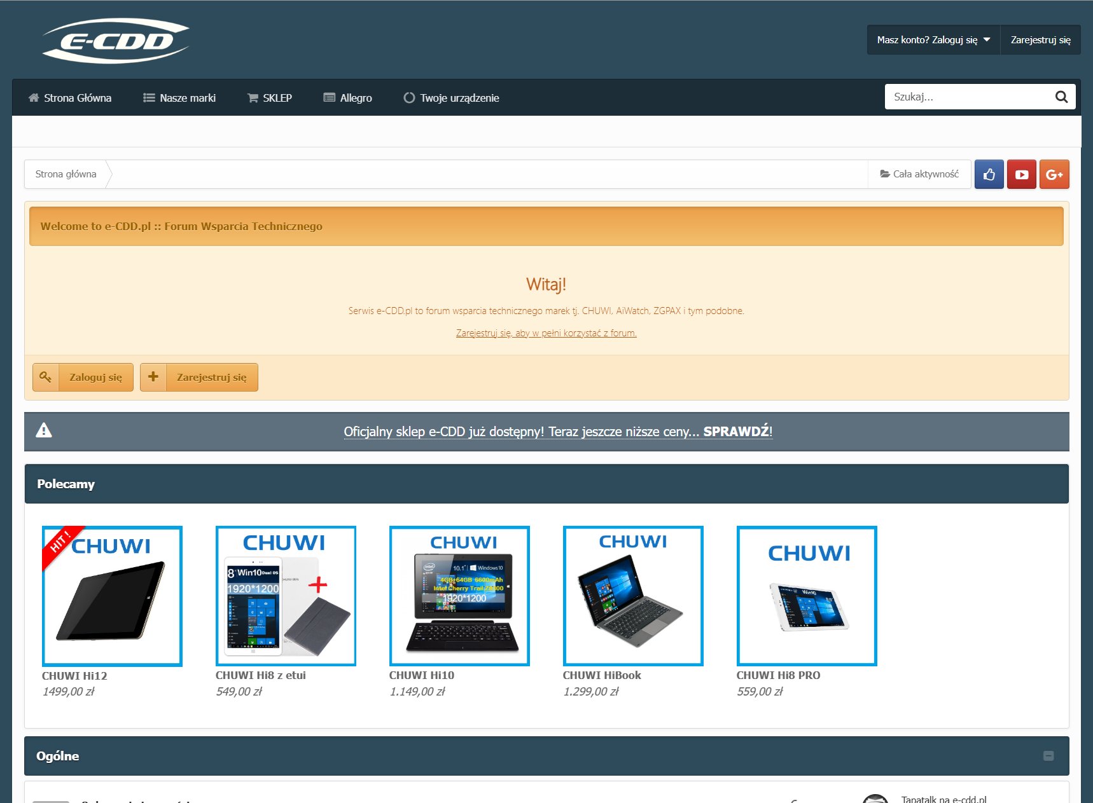The image size is (1093, 803).
Task: Open the CHUWI Hi12 product thumbnail
Action: pyautogui.click(x=112, y=596)
